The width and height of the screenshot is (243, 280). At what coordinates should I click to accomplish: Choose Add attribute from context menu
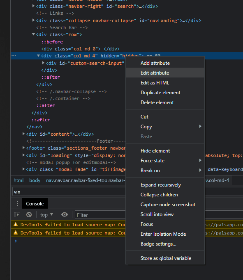165,63
